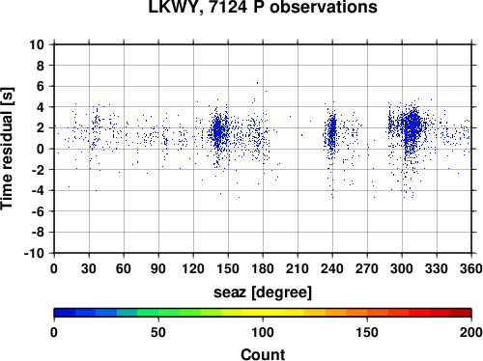Click the y-axis tick label -10
Viewport: 483px width, 361px height.
34,253
